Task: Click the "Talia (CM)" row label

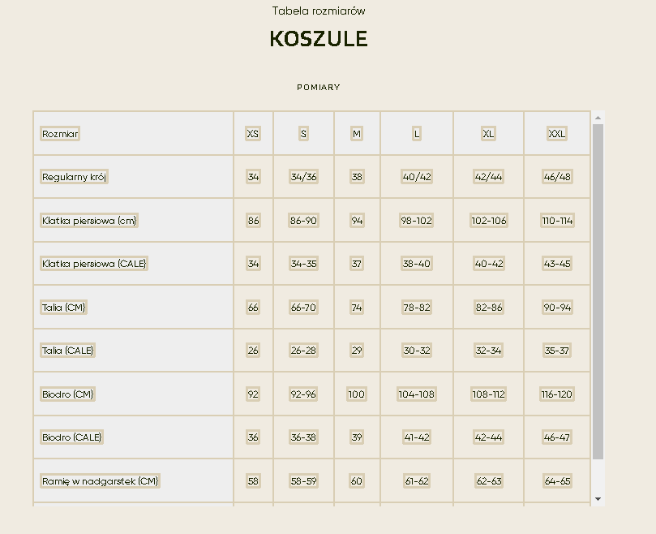Action: point(64,308)
